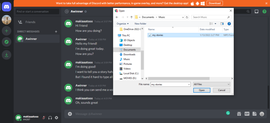Expand the File name combo box dropdown

click(189, 84)
